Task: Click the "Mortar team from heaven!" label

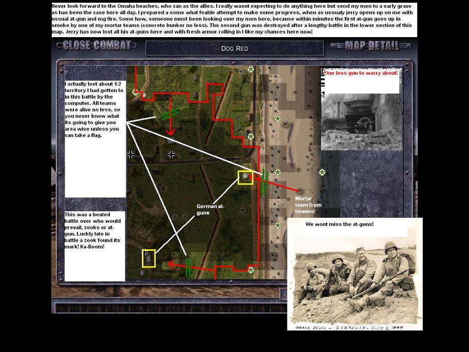Action: [308, 205]
